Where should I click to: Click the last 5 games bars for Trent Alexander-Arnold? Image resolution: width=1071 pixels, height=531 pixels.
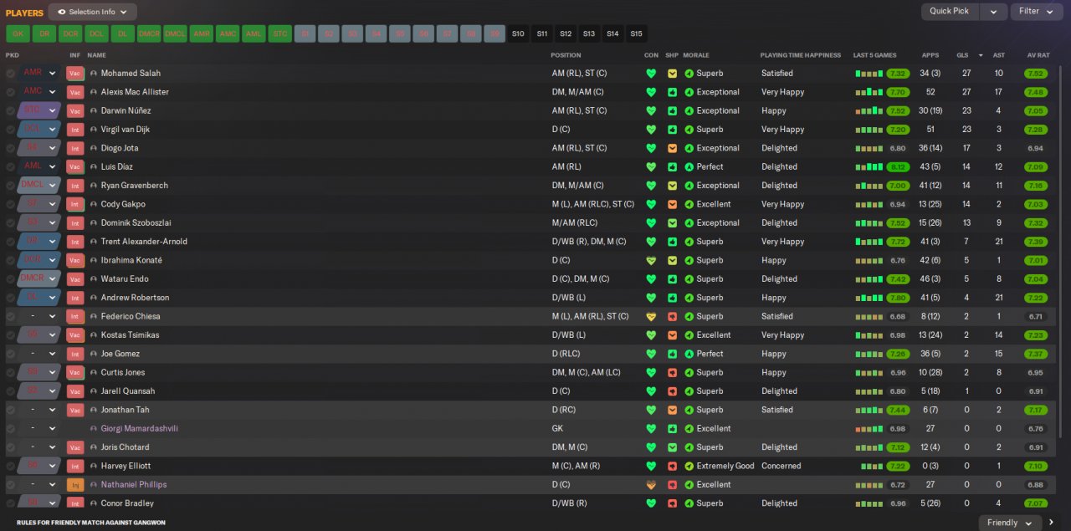[x=869, y=242]
